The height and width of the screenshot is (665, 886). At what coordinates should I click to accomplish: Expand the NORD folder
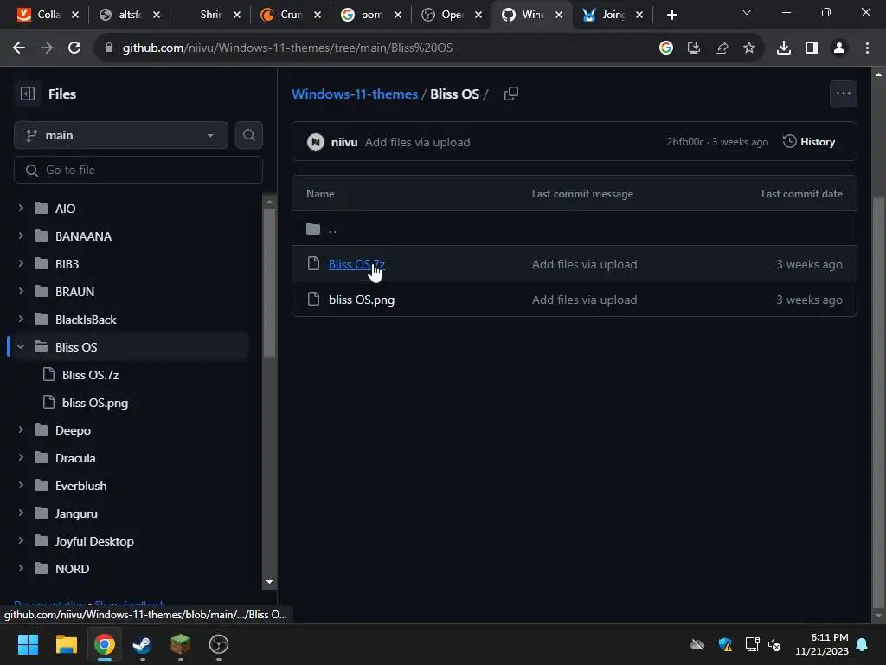click(21, 568)
